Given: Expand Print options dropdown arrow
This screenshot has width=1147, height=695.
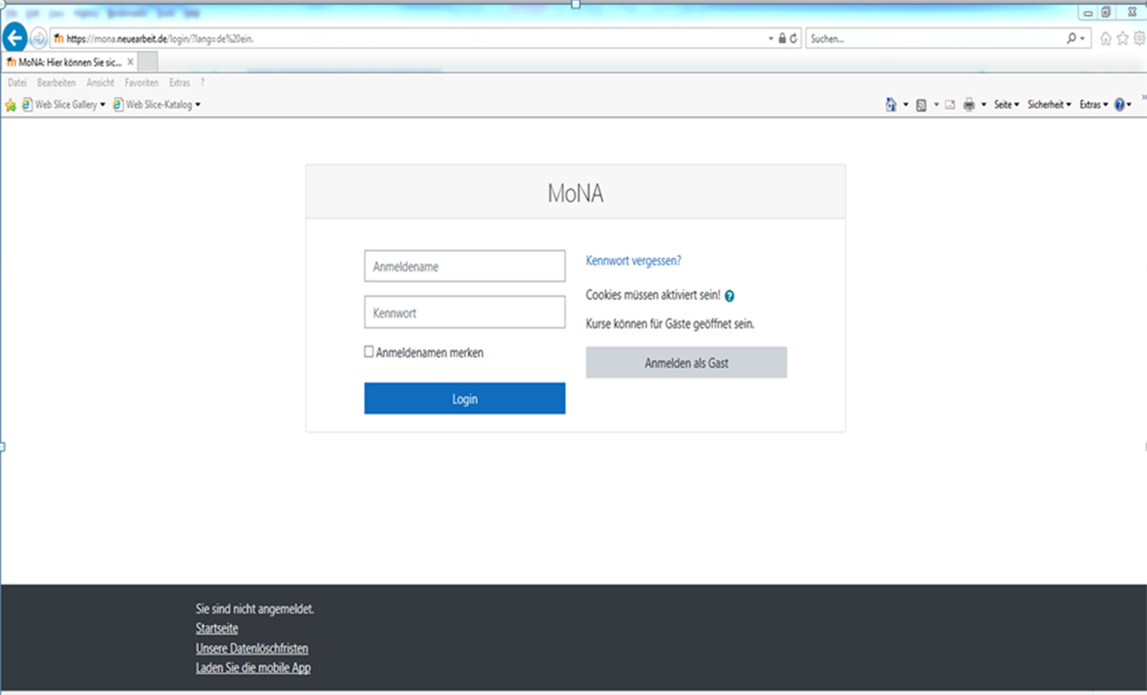Looking at the screenshot, I should [x=984, y=105].
